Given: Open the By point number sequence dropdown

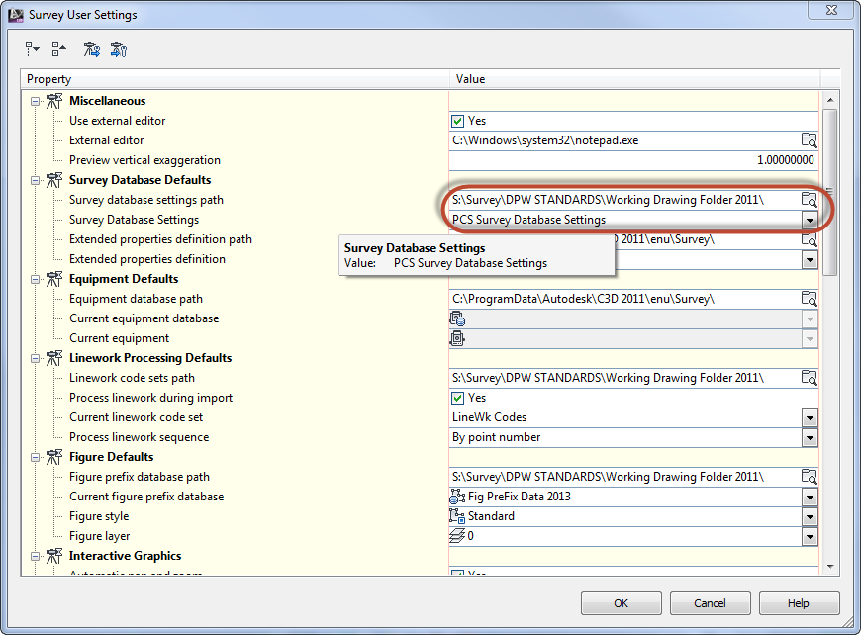Looking at the screenshot, I should point(810,436).
